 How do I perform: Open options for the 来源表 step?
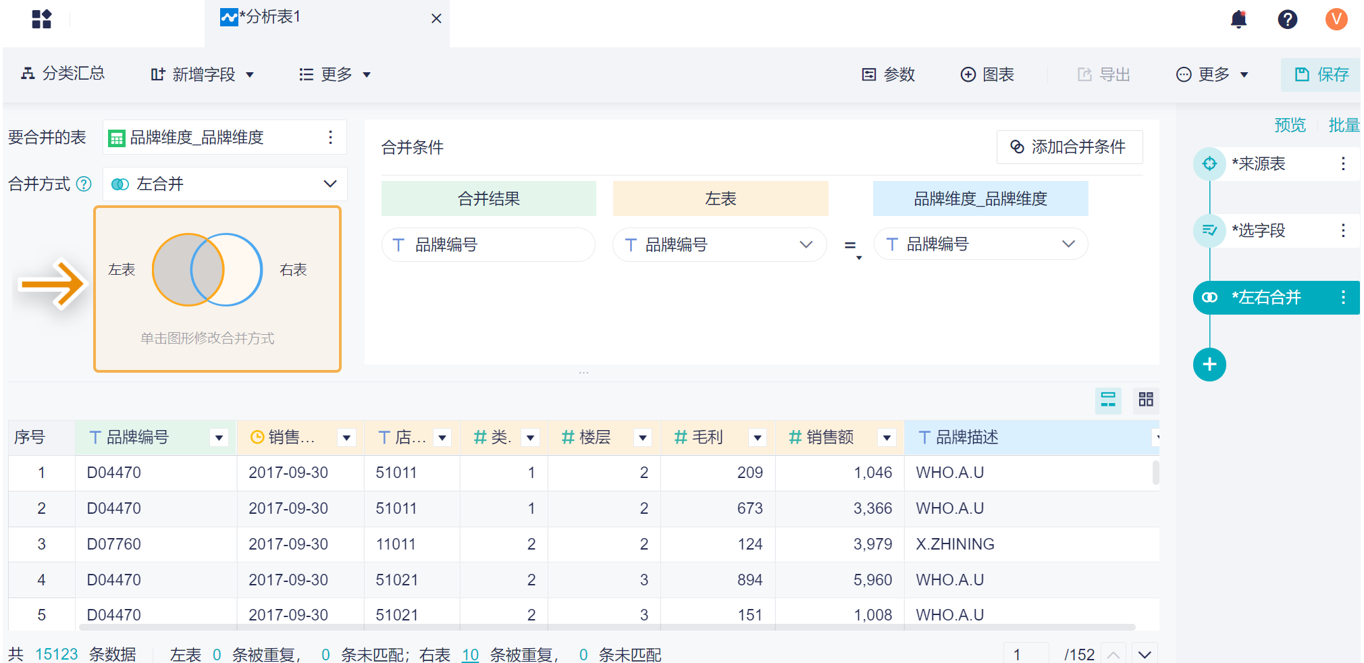(1343, 164)
